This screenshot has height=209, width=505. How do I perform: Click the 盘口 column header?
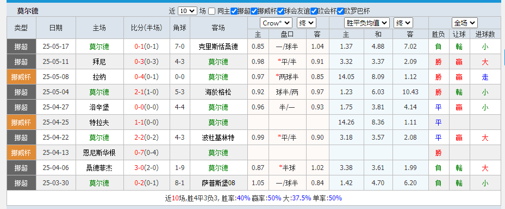click(x=287, y=34)
